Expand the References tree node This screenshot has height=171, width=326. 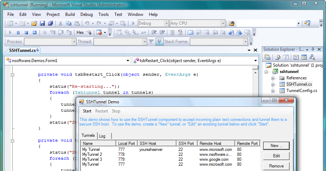(x=273, y=78)
